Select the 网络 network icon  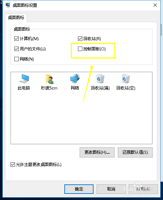pyautogui.click(x=75, y=79)
